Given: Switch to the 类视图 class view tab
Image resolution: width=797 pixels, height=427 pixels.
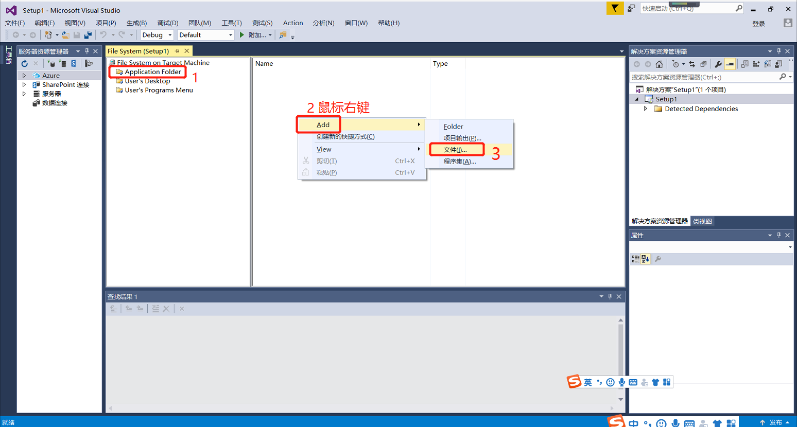Looking at the screenshot, I should [702, 221].
